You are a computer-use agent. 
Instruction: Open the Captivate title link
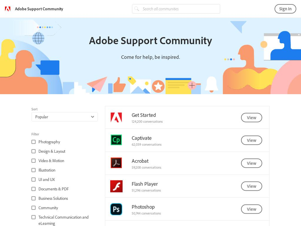141,138
